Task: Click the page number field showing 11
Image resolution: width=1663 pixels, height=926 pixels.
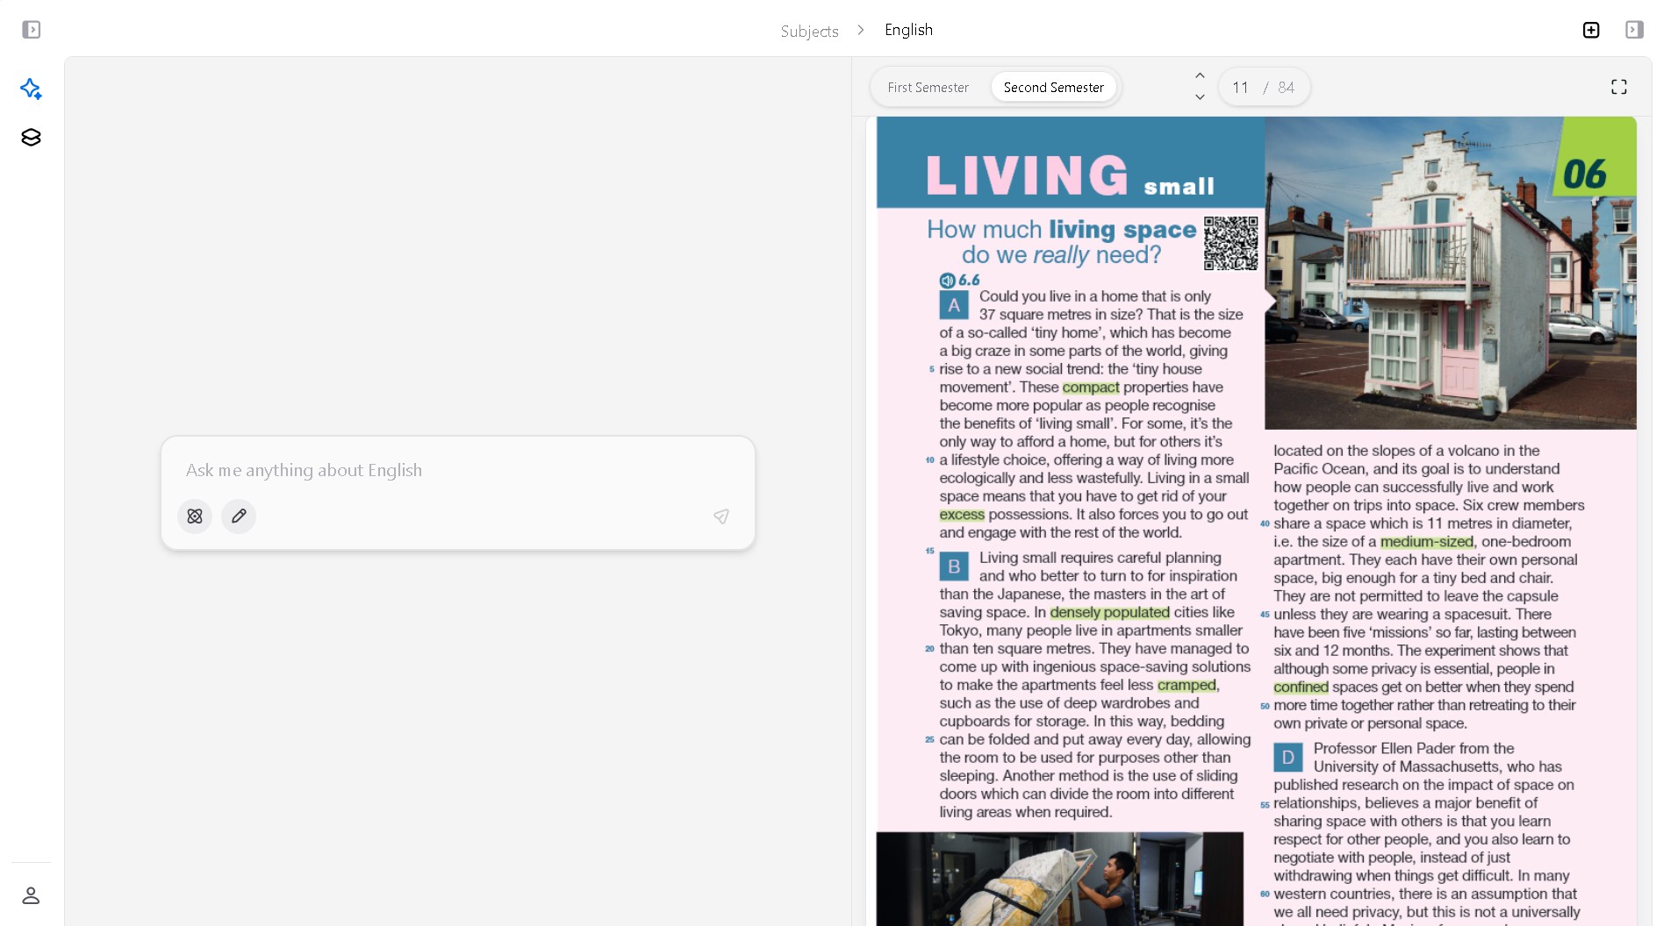Action: coord(1240,88)
